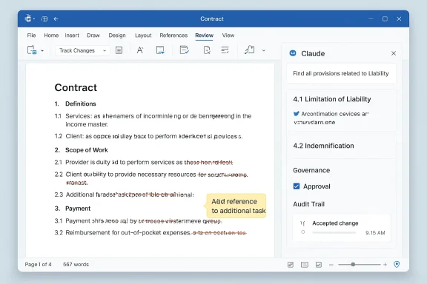The width and height of the screenshot is (427, 284).
Task: Click the 'Find all provisions related to Liability' field
Action: tap(341, 73)
